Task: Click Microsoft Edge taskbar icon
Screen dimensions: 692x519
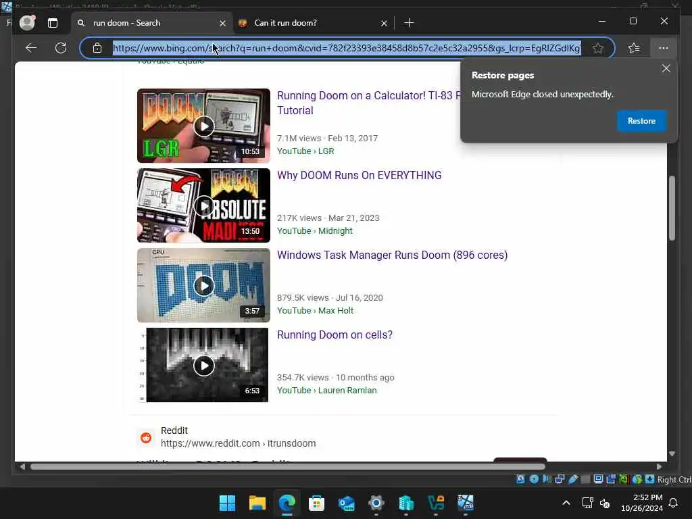Action: pyautogui.click(x=287, y=503)
